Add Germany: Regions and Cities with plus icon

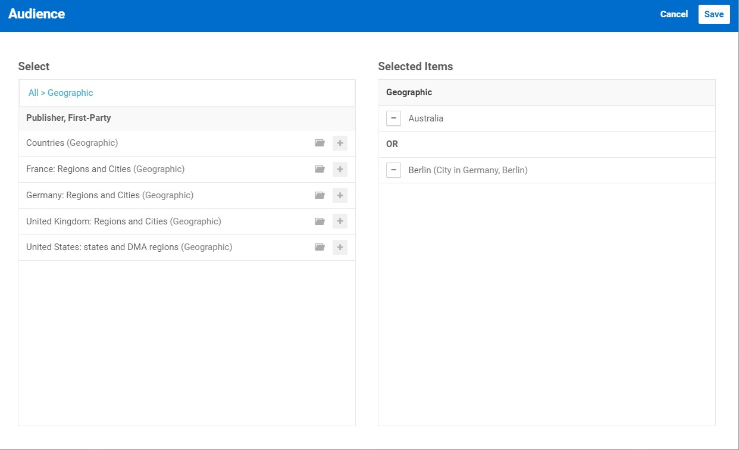[x=340, y=195]
